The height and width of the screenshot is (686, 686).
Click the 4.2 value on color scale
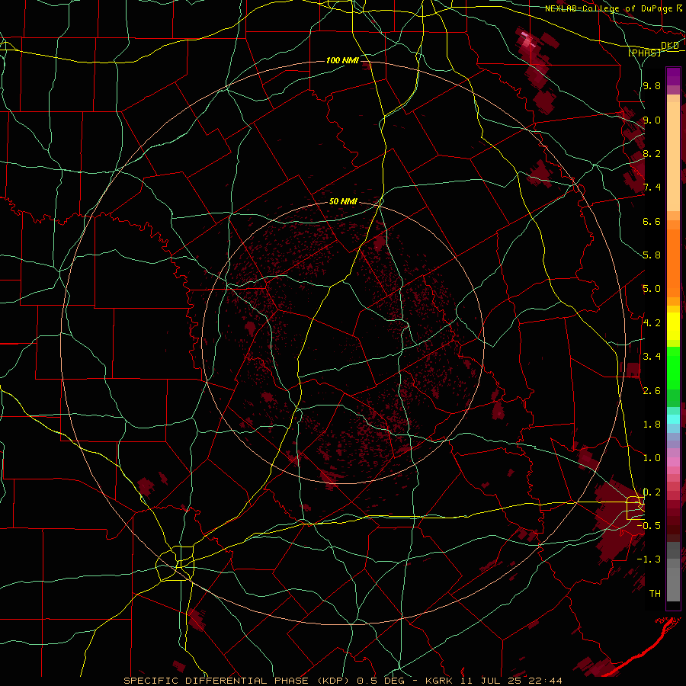pyautogui.click(x=652, y=323)
